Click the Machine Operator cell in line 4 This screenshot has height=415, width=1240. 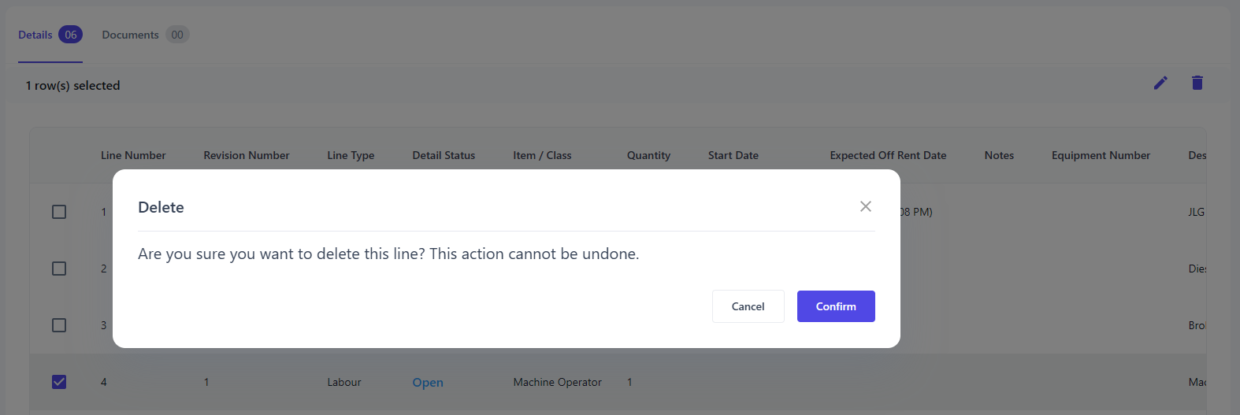[x=557, y=382]
